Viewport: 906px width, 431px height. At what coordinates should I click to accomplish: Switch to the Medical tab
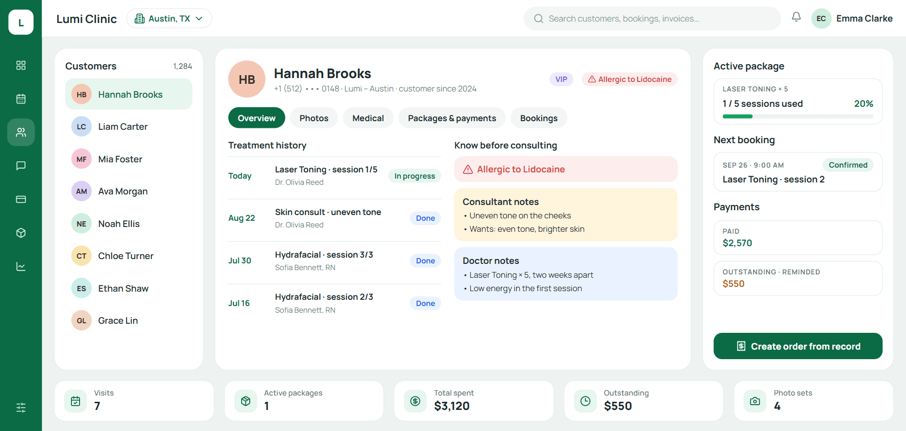368,118
